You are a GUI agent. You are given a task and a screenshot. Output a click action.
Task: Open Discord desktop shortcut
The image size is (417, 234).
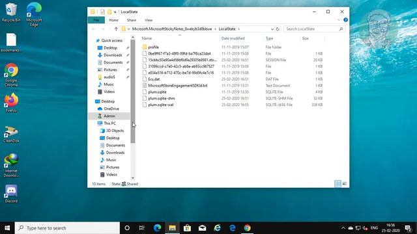(11, 194)
